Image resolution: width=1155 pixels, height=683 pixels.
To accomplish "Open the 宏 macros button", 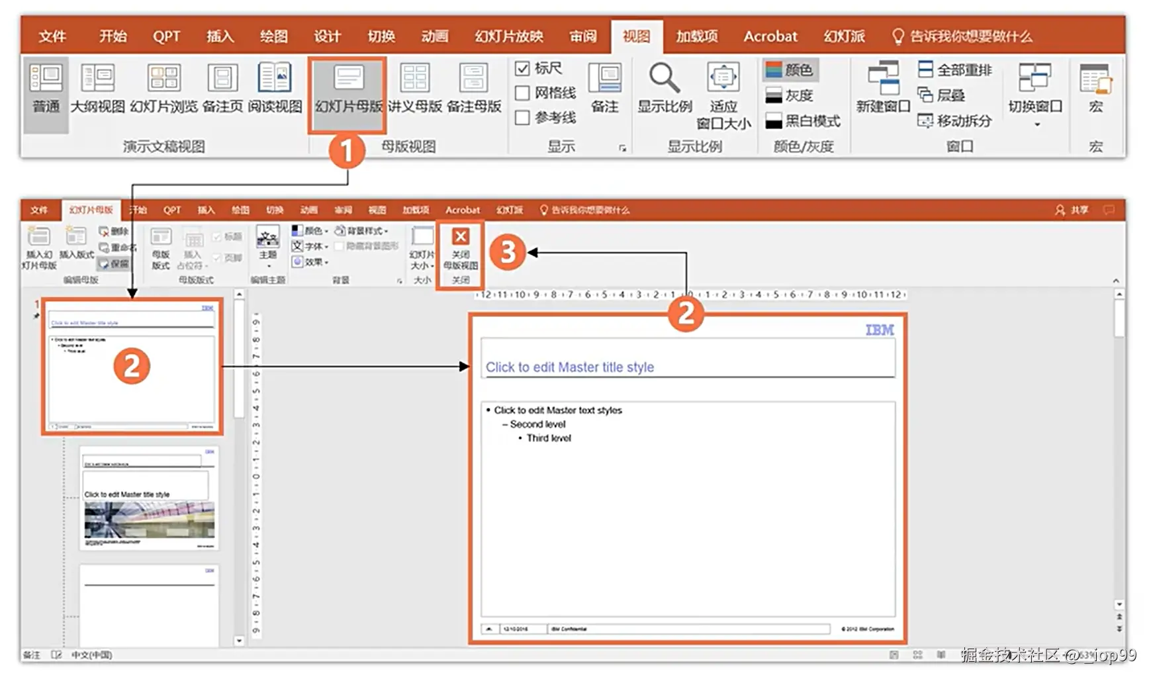I will tap(1096, 89).
